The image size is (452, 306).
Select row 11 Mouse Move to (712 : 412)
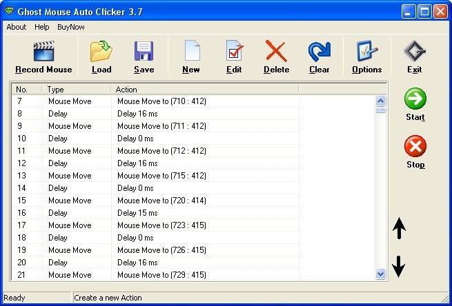(155, 151)
